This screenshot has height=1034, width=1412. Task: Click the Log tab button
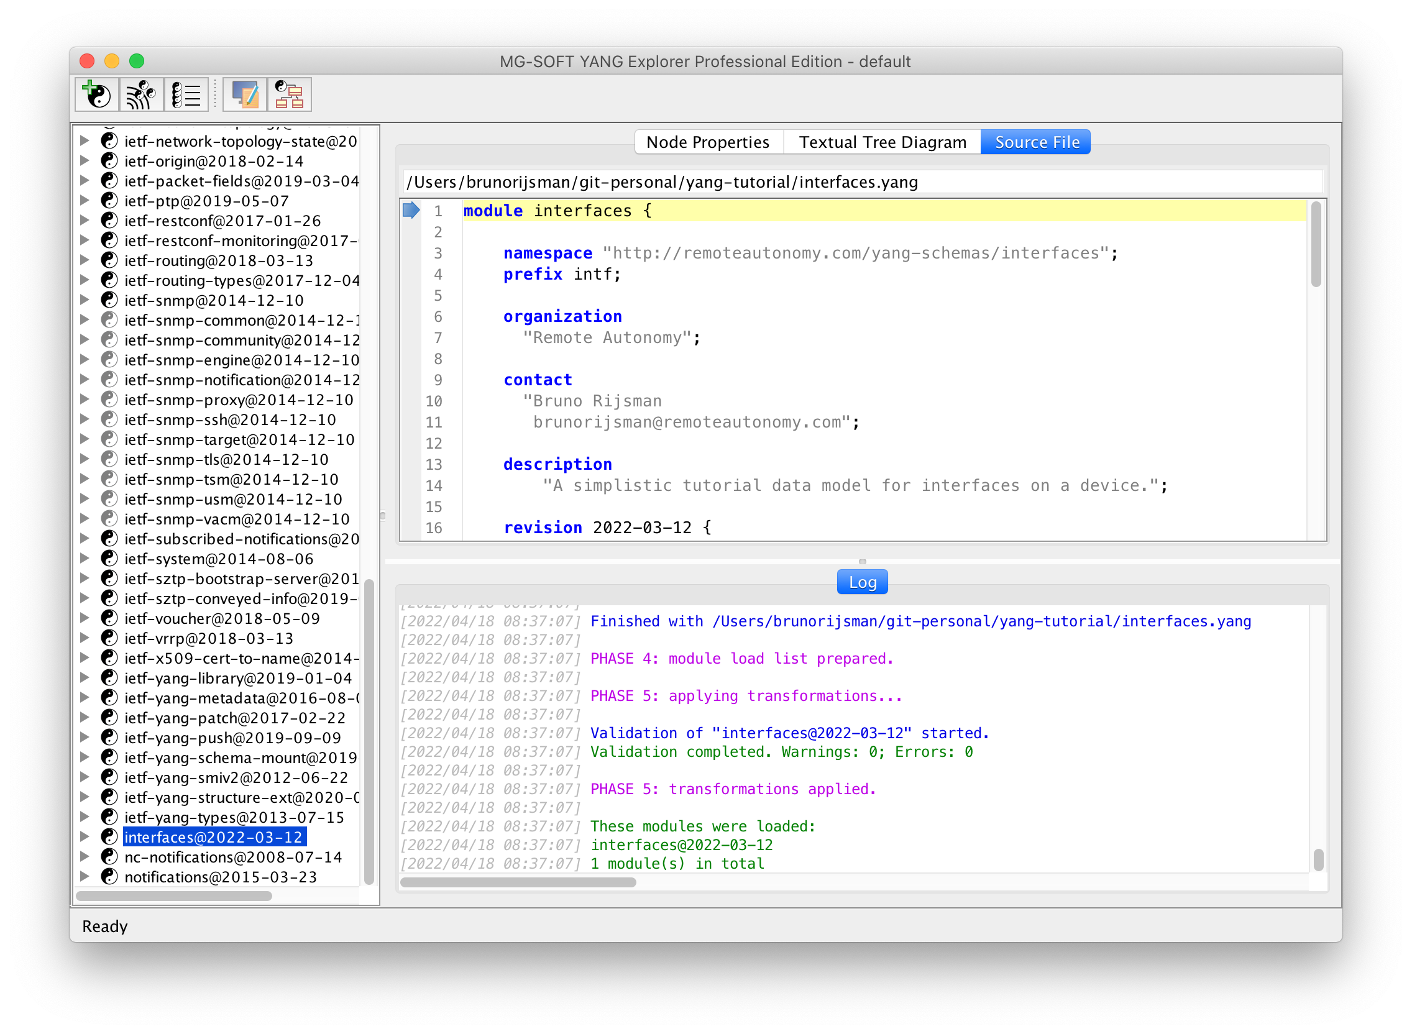(x=861, y=582)
